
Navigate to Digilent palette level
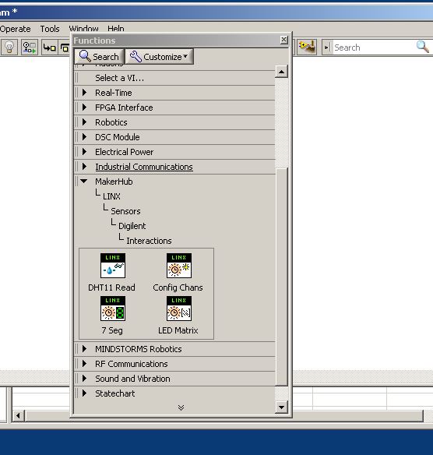tap(132, 226)
